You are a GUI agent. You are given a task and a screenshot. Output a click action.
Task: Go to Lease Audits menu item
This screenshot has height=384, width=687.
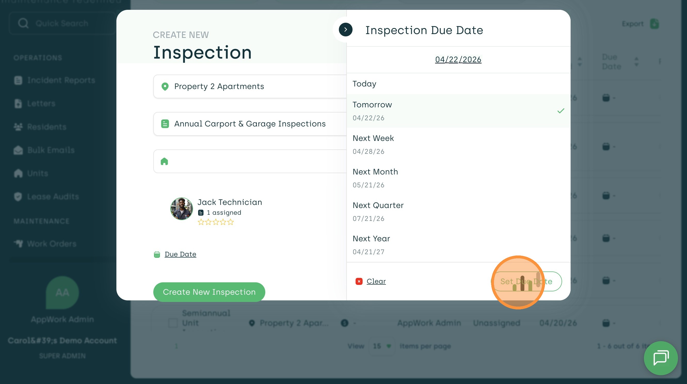click(x=53, y=197)
